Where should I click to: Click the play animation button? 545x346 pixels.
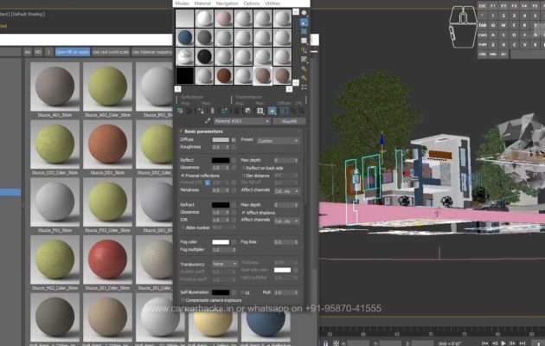503,342
